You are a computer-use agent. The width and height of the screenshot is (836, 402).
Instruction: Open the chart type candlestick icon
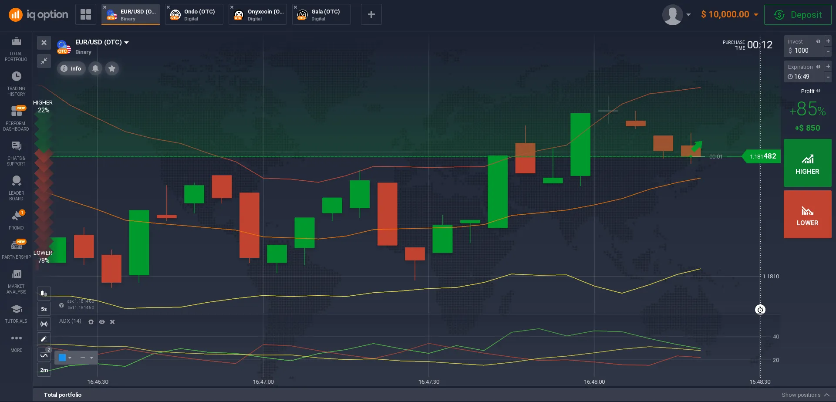pyautogui.click(x=44, y=293)
